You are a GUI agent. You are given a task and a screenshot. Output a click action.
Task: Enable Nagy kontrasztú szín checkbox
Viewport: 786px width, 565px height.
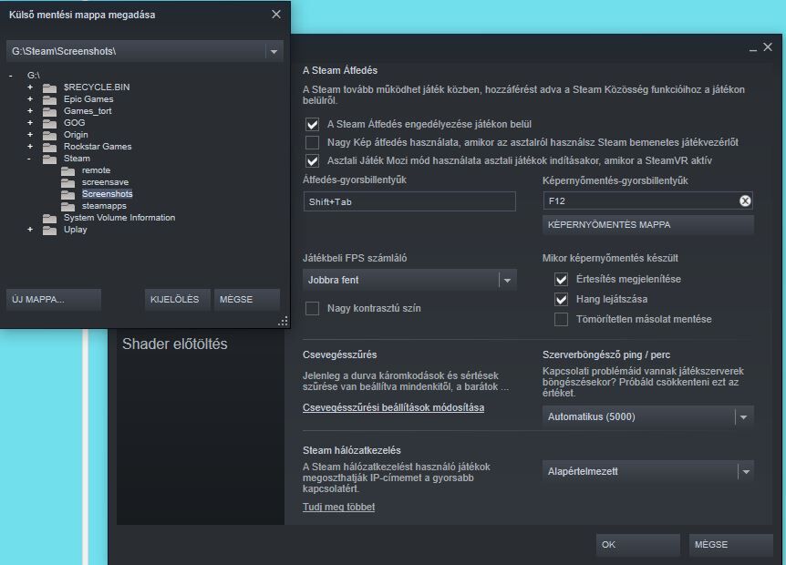click(312, 308)
